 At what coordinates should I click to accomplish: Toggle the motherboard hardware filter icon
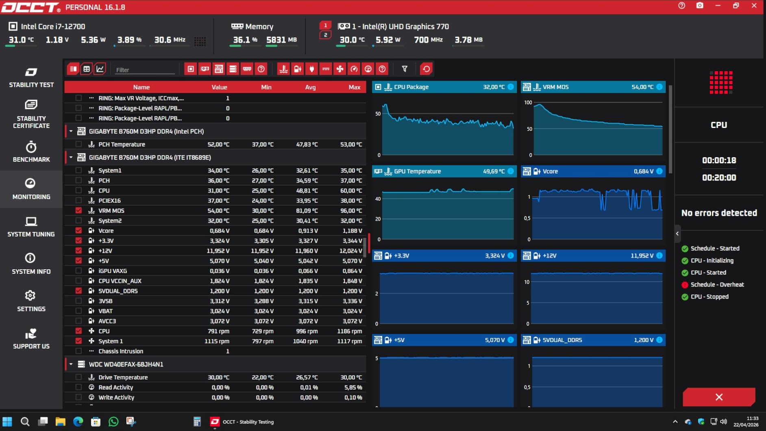(219, 69)
